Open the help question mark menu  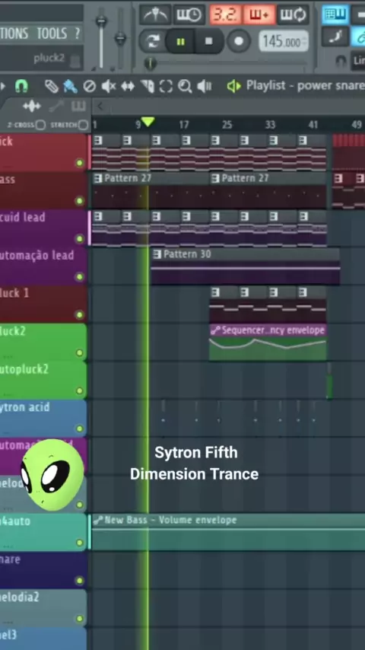click(77, 33)
